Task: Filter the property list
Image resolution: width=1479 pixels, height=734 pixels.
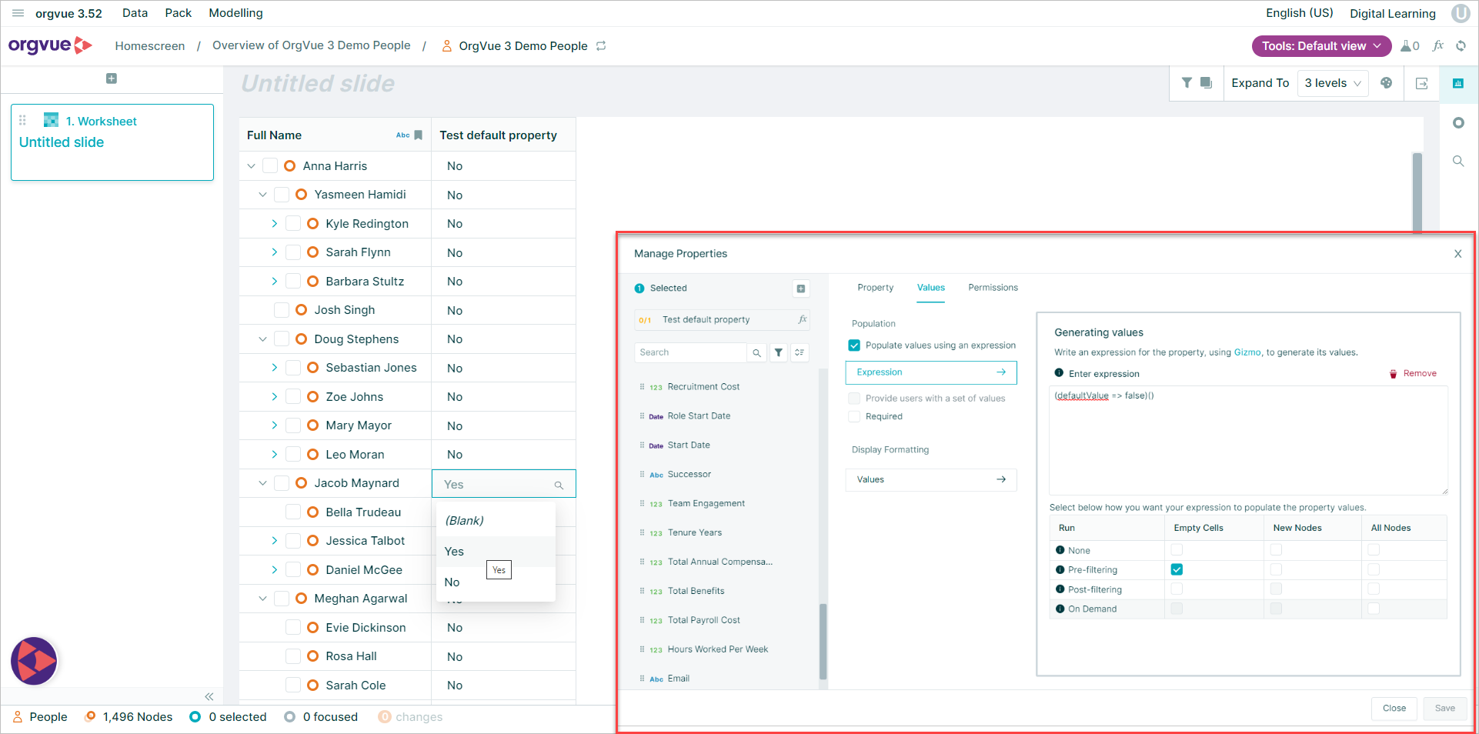Action: click(x=779, y=352)
